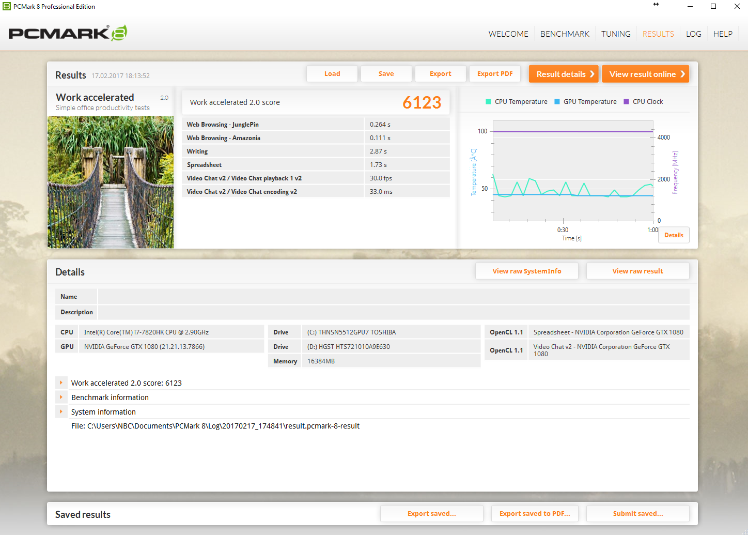The height and width of the screenshot is (535, 748).
Task: Click the Intel Core i7-7820HK CPU text
Action: (x=146, y=332)
